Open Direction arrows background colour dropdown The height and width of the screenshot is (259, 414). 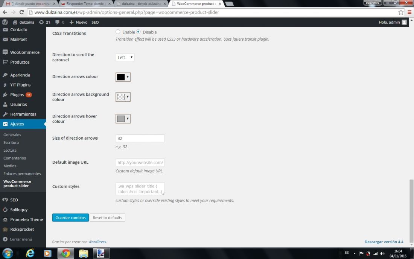point(128,97)
